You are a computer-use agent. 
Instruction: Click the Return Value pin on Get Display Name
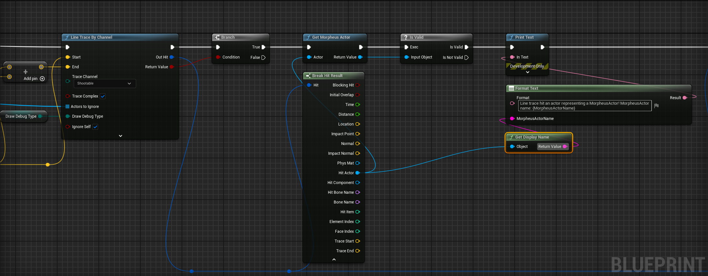point(565,147)
